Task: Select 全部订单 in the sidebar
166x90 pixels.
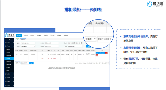Action: 8,52
